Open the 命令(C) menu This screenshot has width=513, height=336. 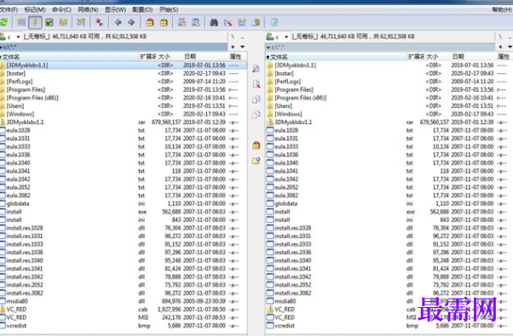[61, 10]
